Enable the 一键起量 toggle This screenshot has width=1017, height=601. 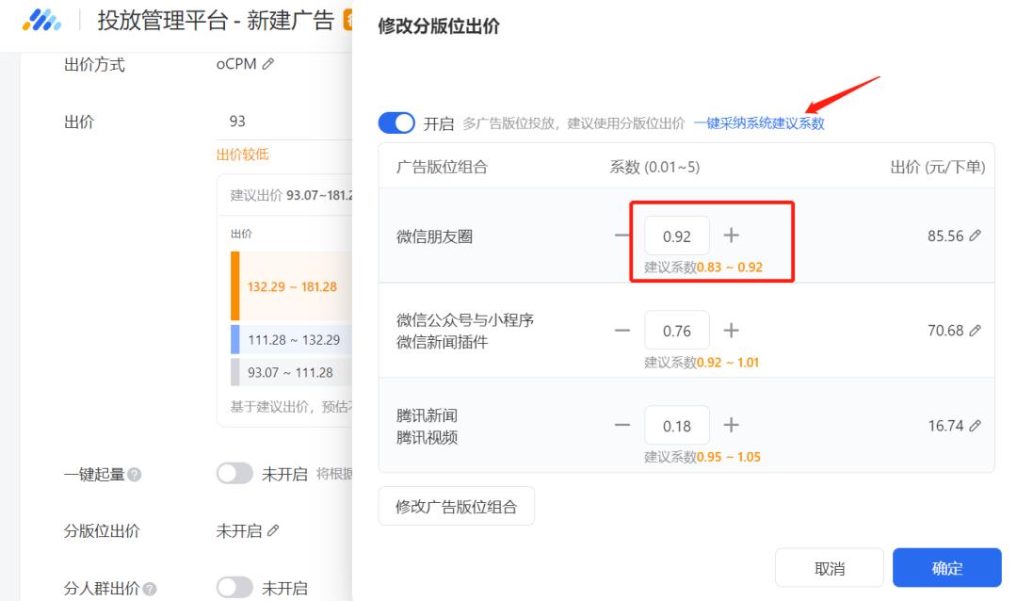(236, 475)
